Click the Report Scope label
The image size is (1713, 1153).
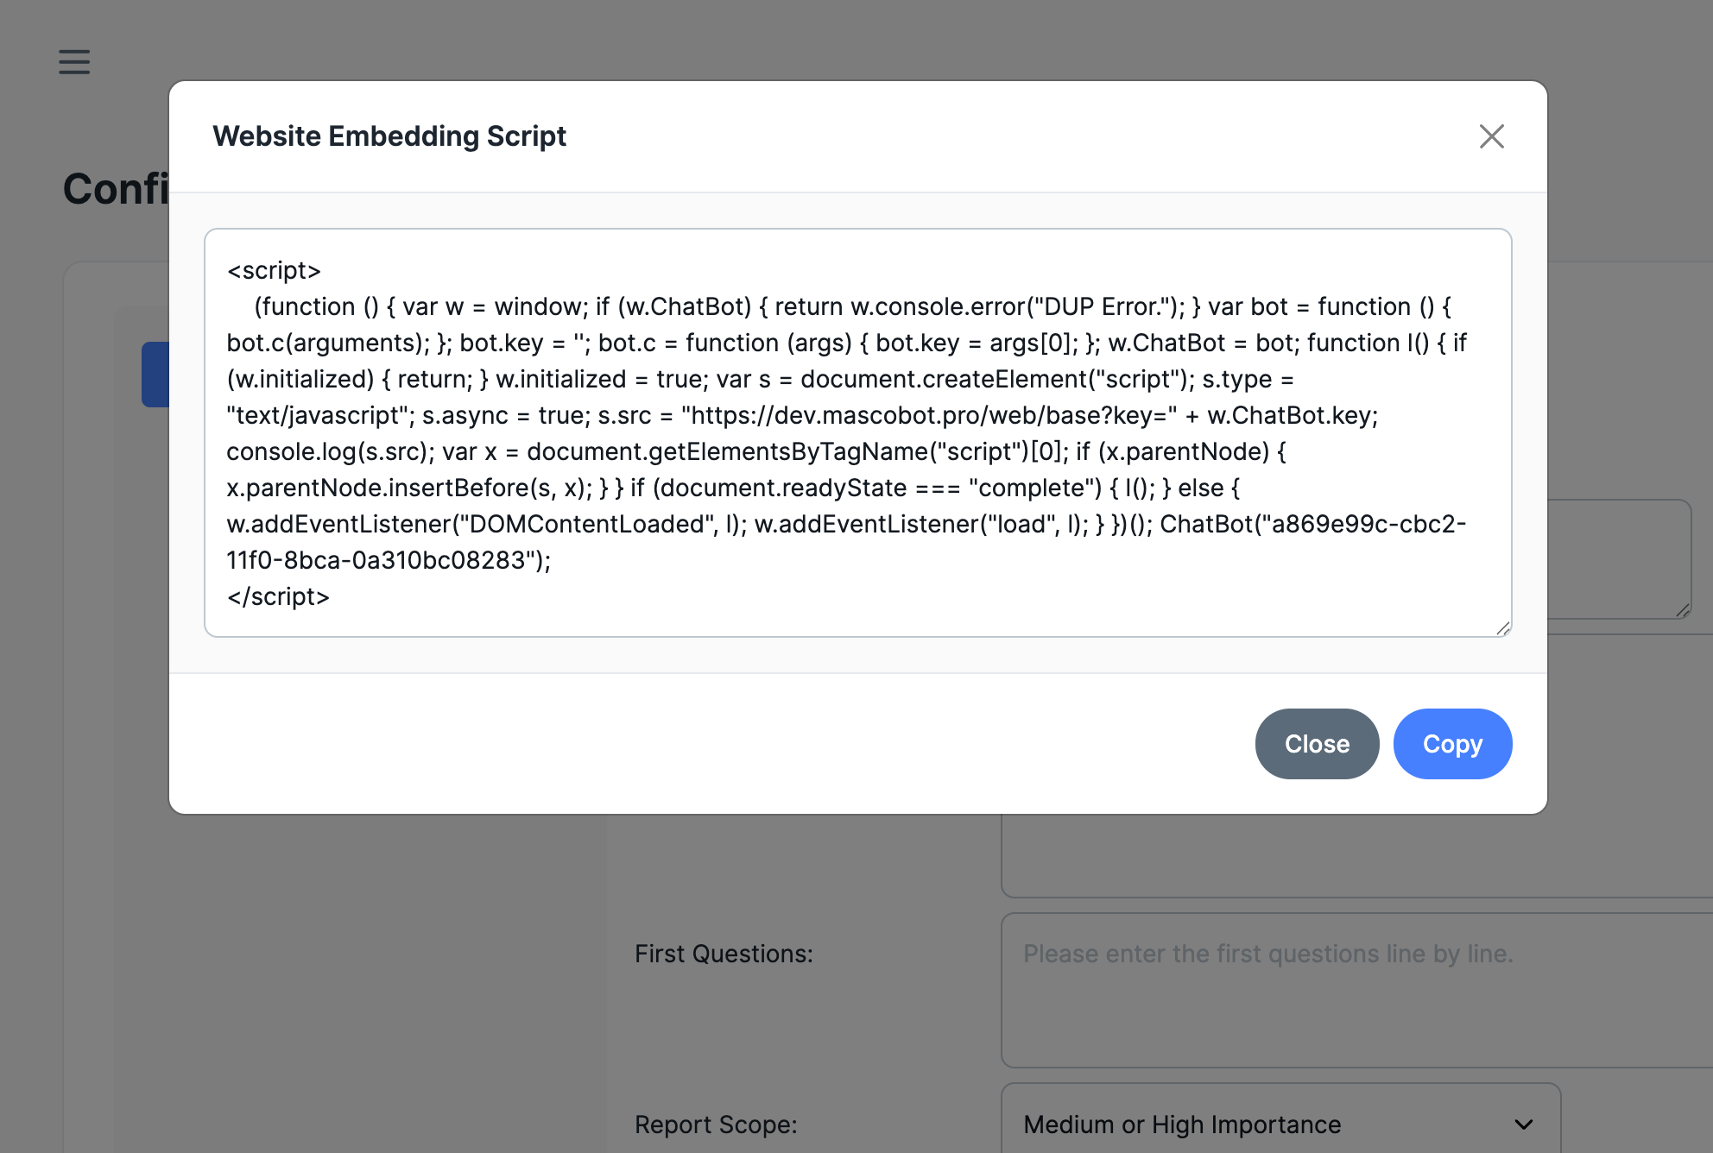(x=716, y=1125)
